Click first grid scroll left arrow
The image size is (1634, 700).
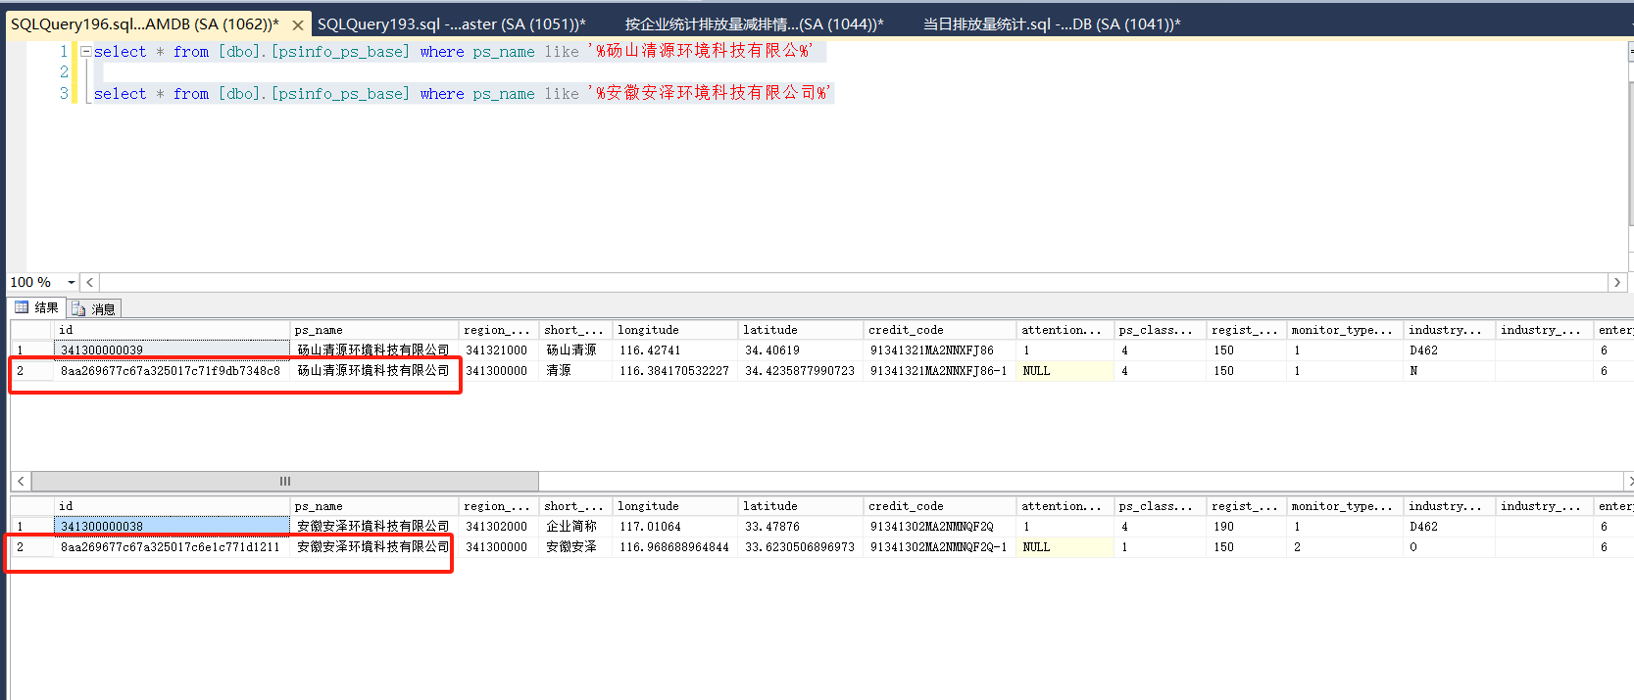[x=21, y=481]
